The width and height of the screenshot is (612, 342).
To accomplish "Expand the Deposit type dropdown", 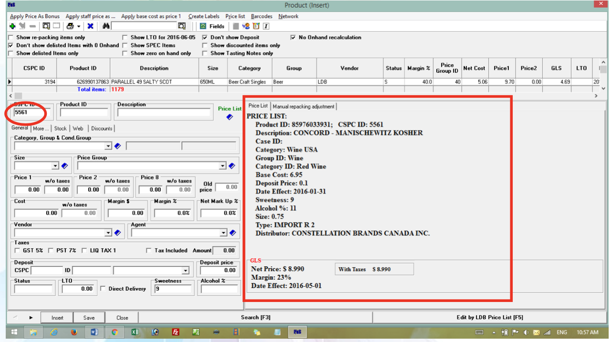I will pos(185,271).
